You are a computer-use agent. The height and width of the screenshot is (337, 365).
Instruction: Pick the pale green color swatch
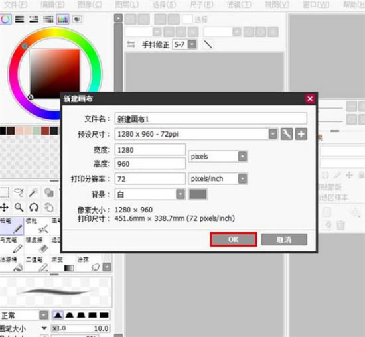click(x=36, y=131)
